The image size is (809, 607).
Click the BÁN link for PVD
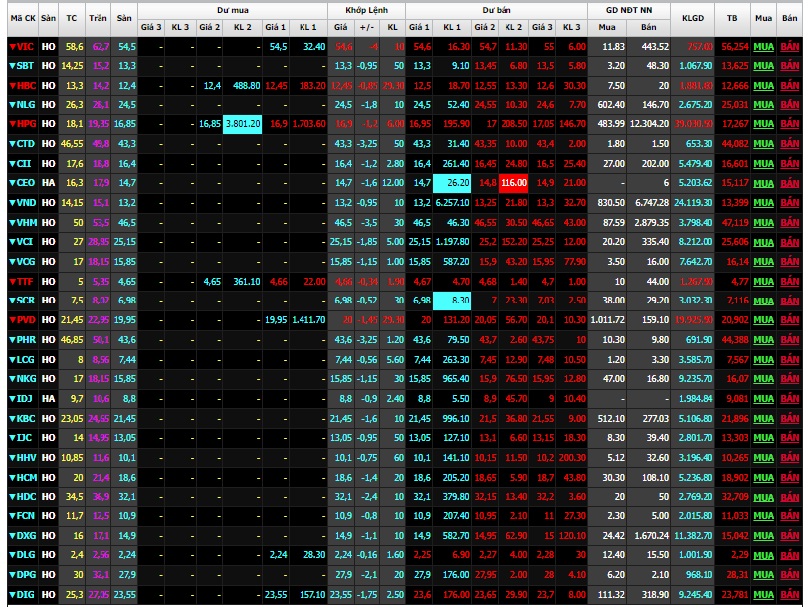tap(789, 320)
